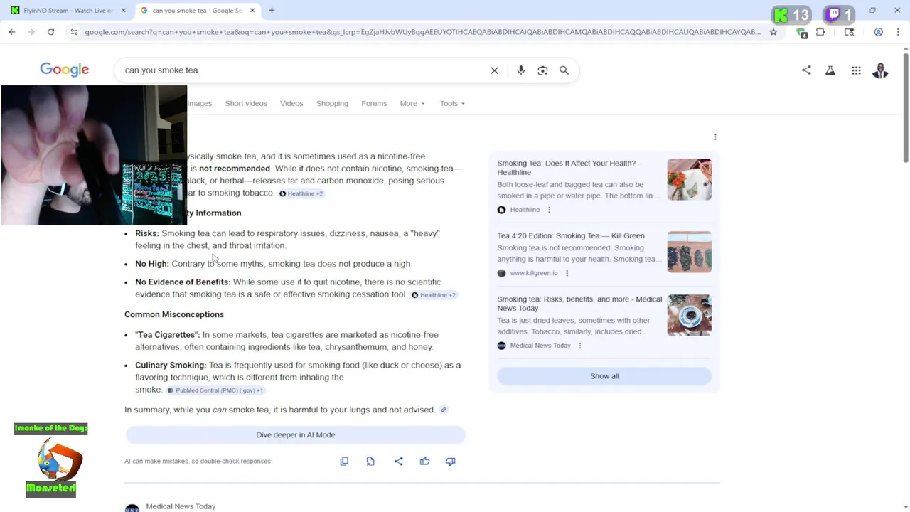Open PubMed Central +1 source chip
910x512 pixels.
[x=215, y=390]
